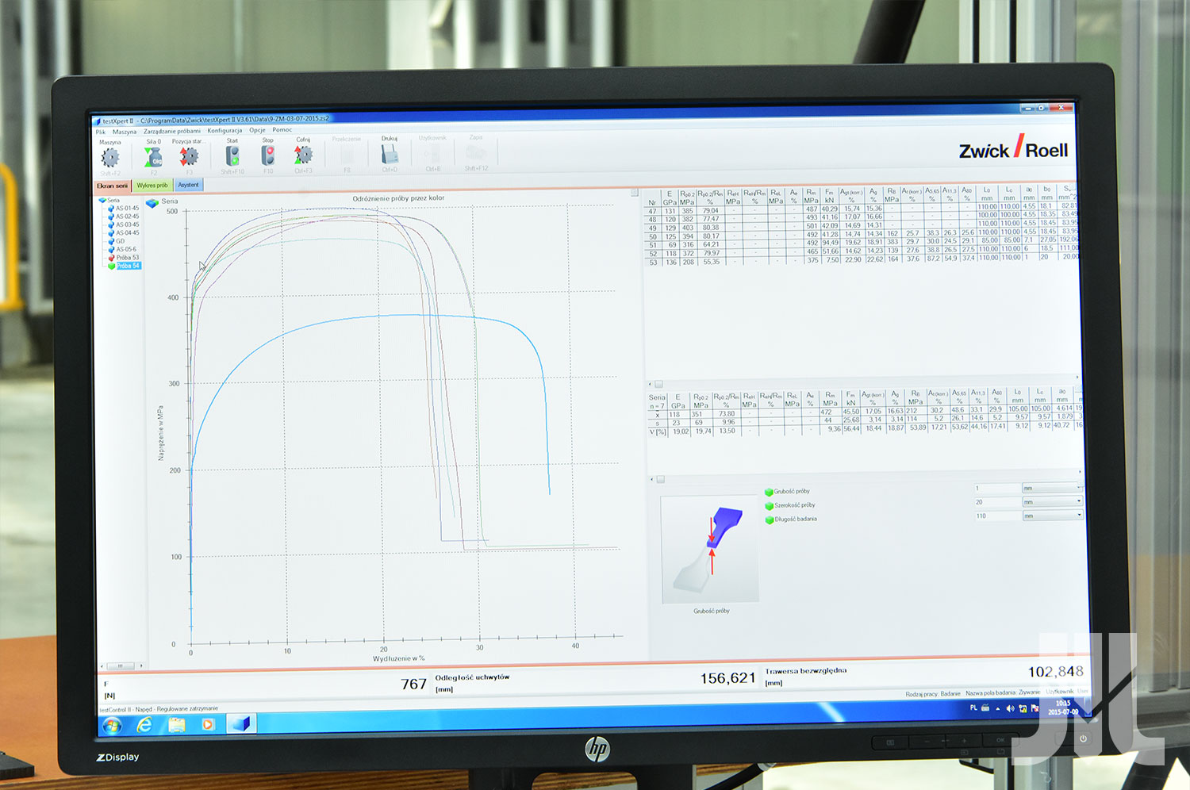Screen dimensions: 1190x790
Task: Select specimen AS-01-45 in the tree
Action: click(127, 209)
